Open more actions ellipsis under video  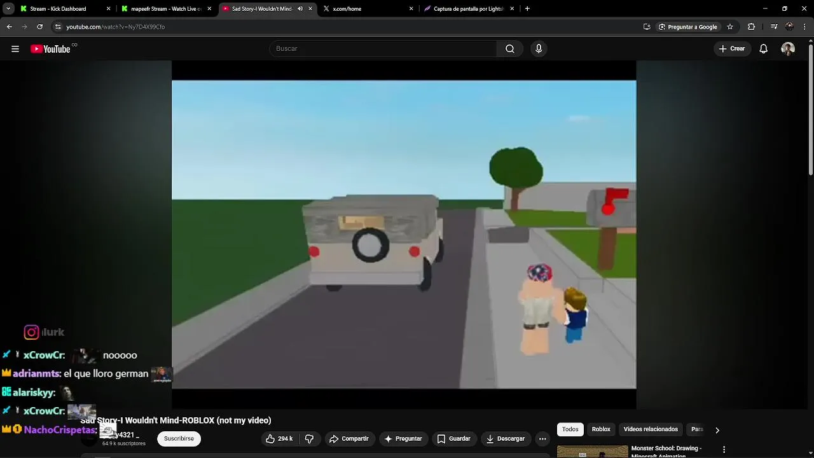542,439
